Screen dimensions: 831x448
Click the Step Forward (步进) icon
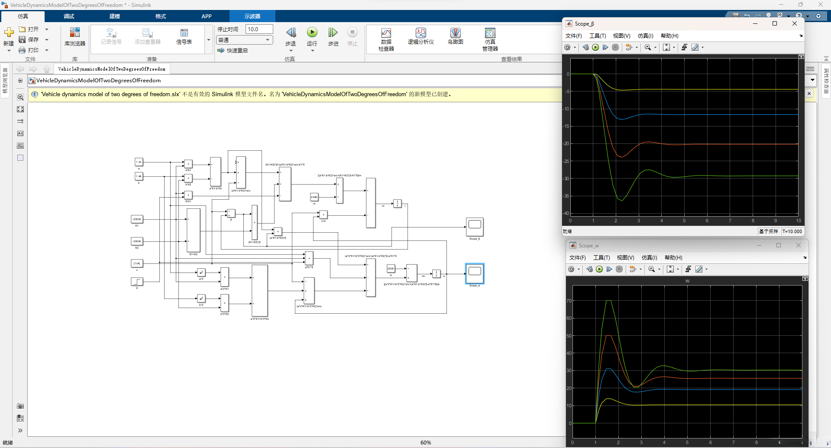333,33
